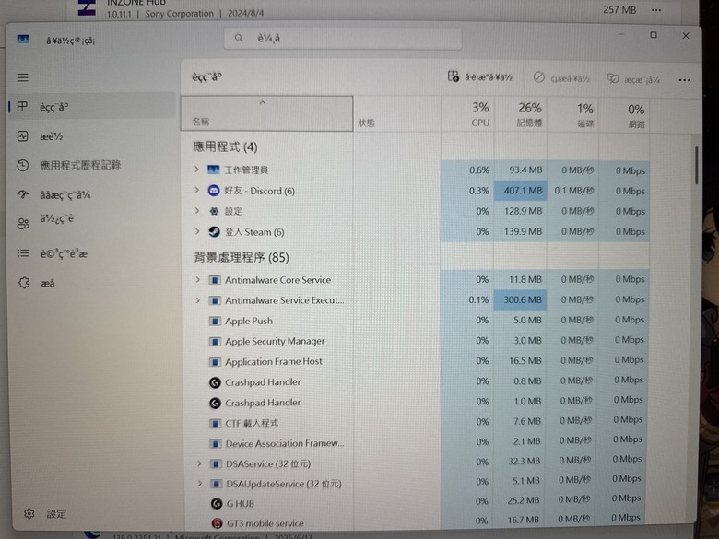This screenshot has width=719, height=539.
Task: Open the details list sidebar icon
Action: [x=22, y=253]
